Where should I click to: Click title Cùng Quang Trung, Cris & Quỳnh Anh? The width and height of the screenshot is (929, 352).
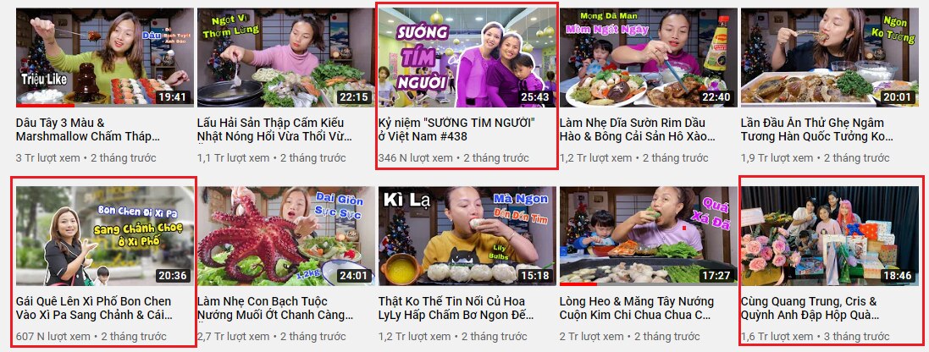pos(810,309)
